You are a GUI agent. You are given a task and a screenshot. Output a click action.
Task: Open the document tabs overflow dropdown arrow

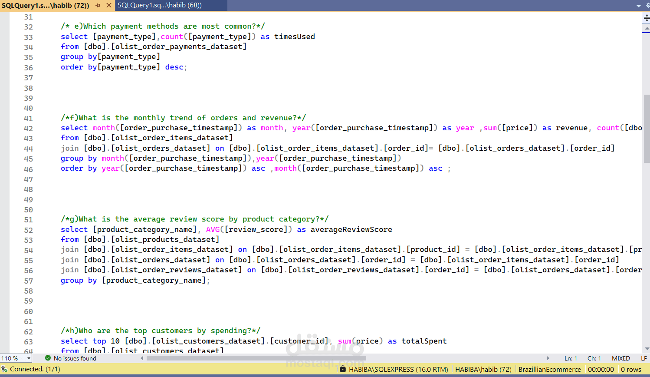[639, 6]
